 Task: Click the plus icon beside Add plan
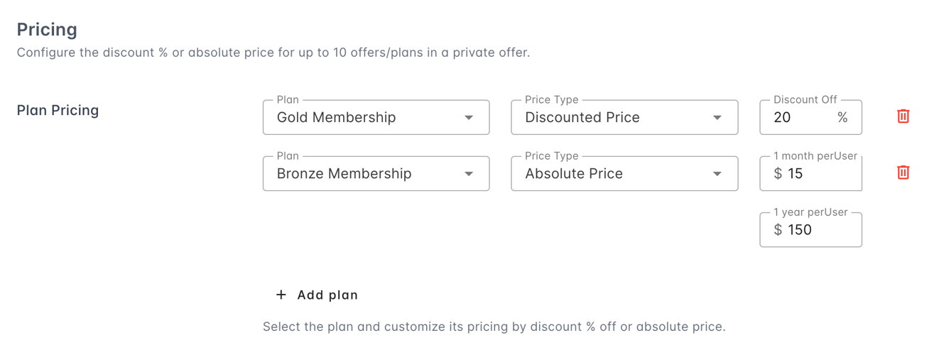coord(281,295)
